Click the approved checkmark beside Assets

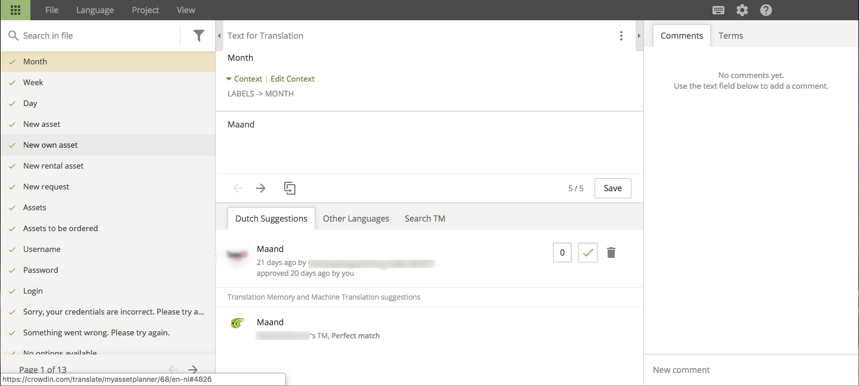pos(12,207)
